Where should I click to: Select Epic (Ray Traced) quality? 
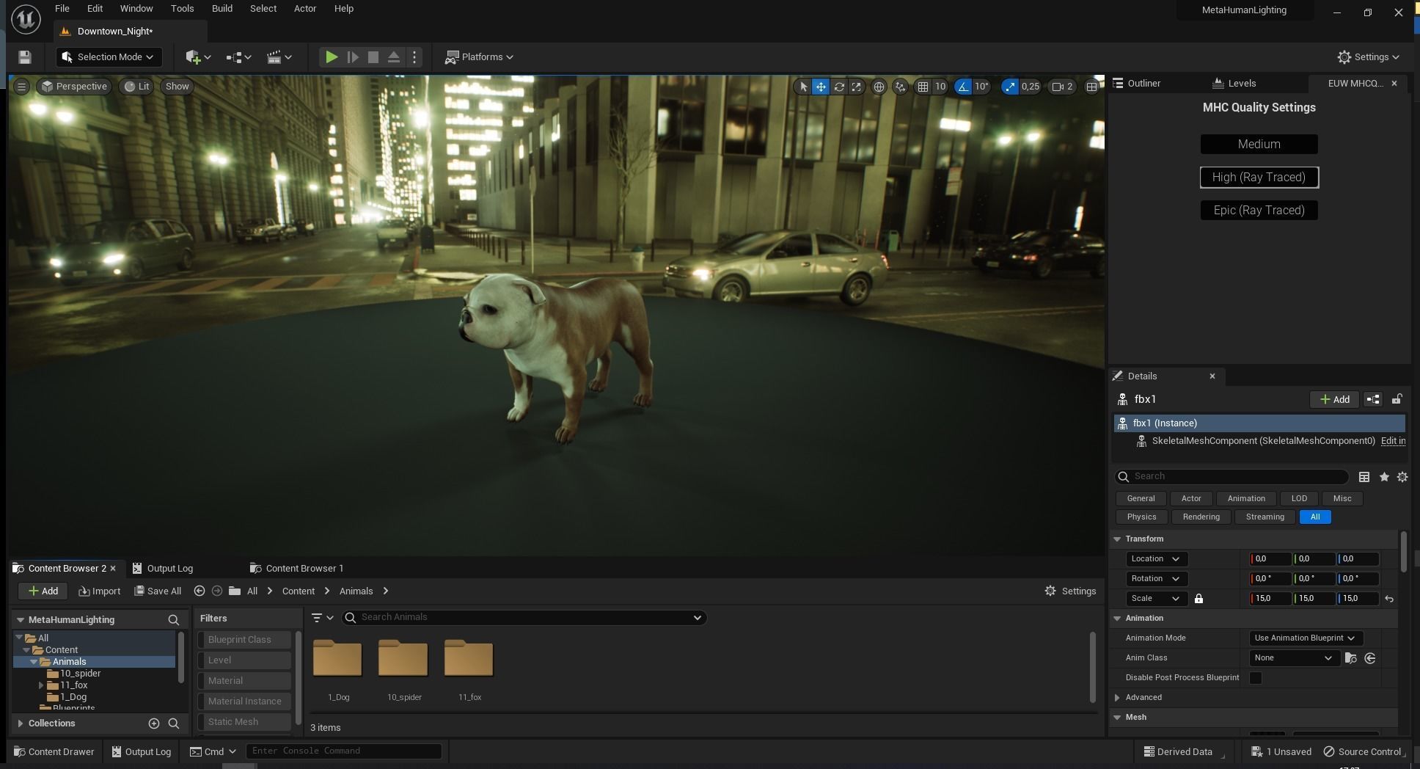(x=1259, y=211)
